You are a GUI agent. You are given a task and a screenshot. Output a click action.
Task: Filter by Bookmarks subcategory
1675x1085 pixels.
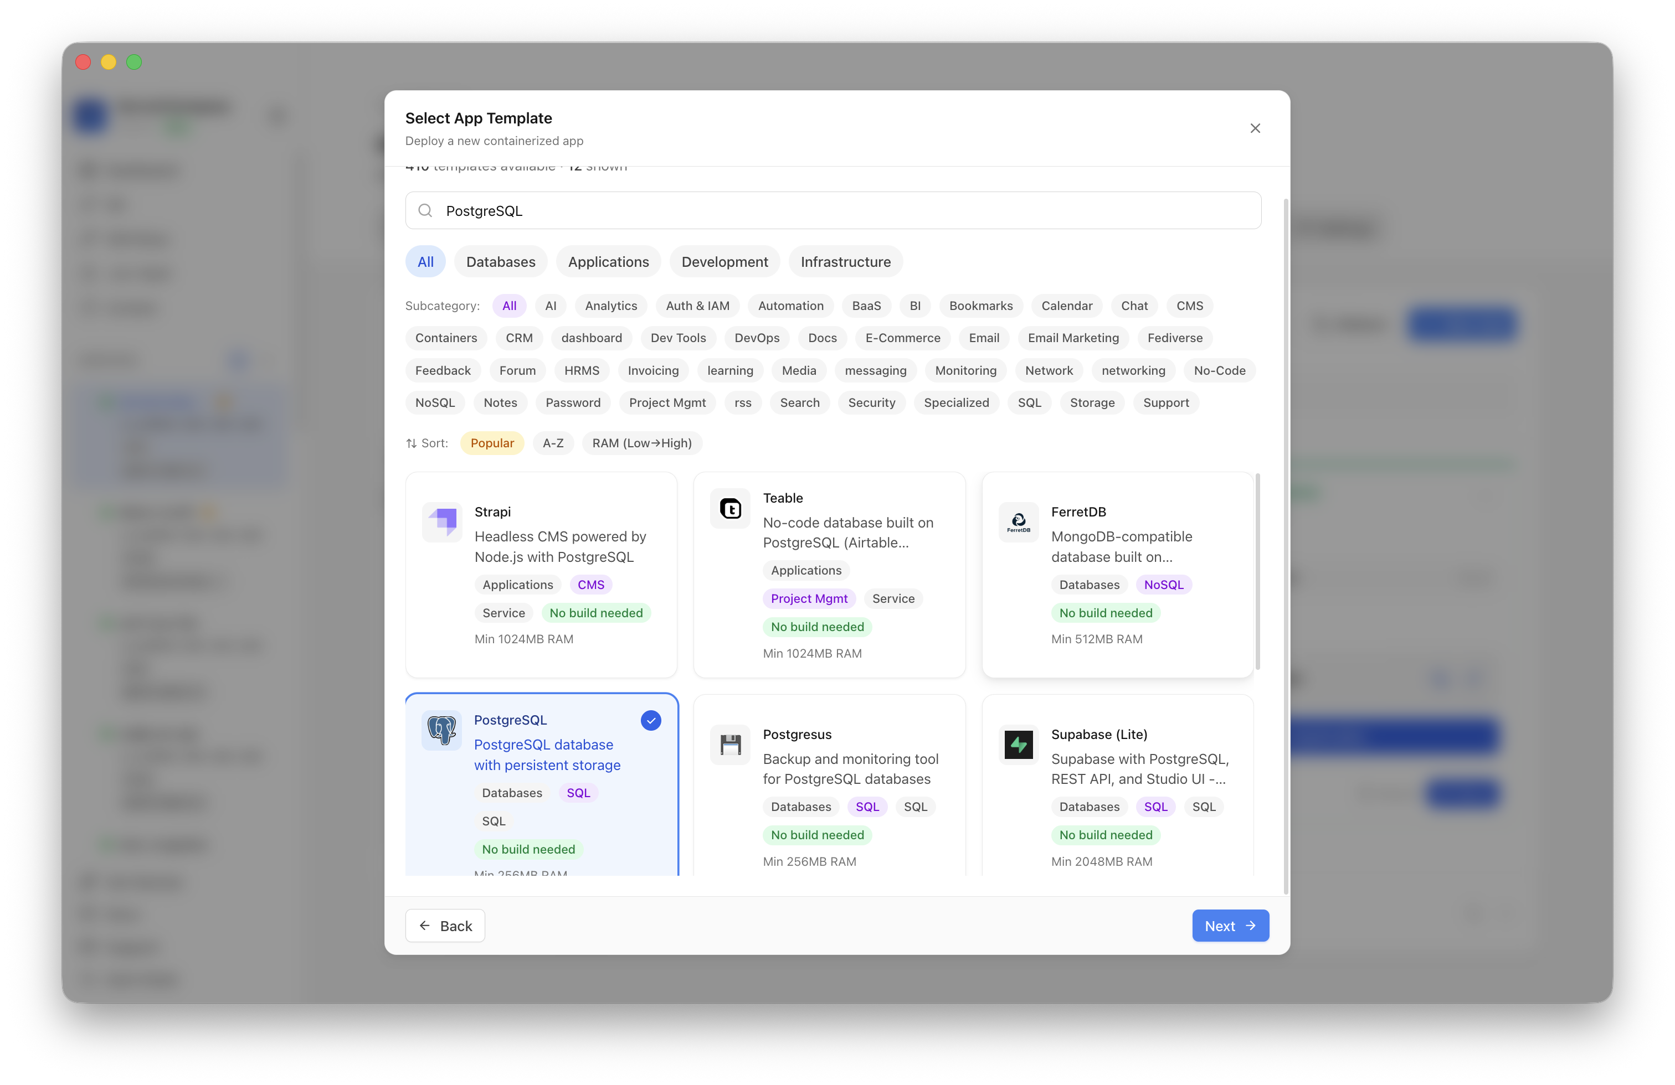pyautogui.click(x=980, y=306)
